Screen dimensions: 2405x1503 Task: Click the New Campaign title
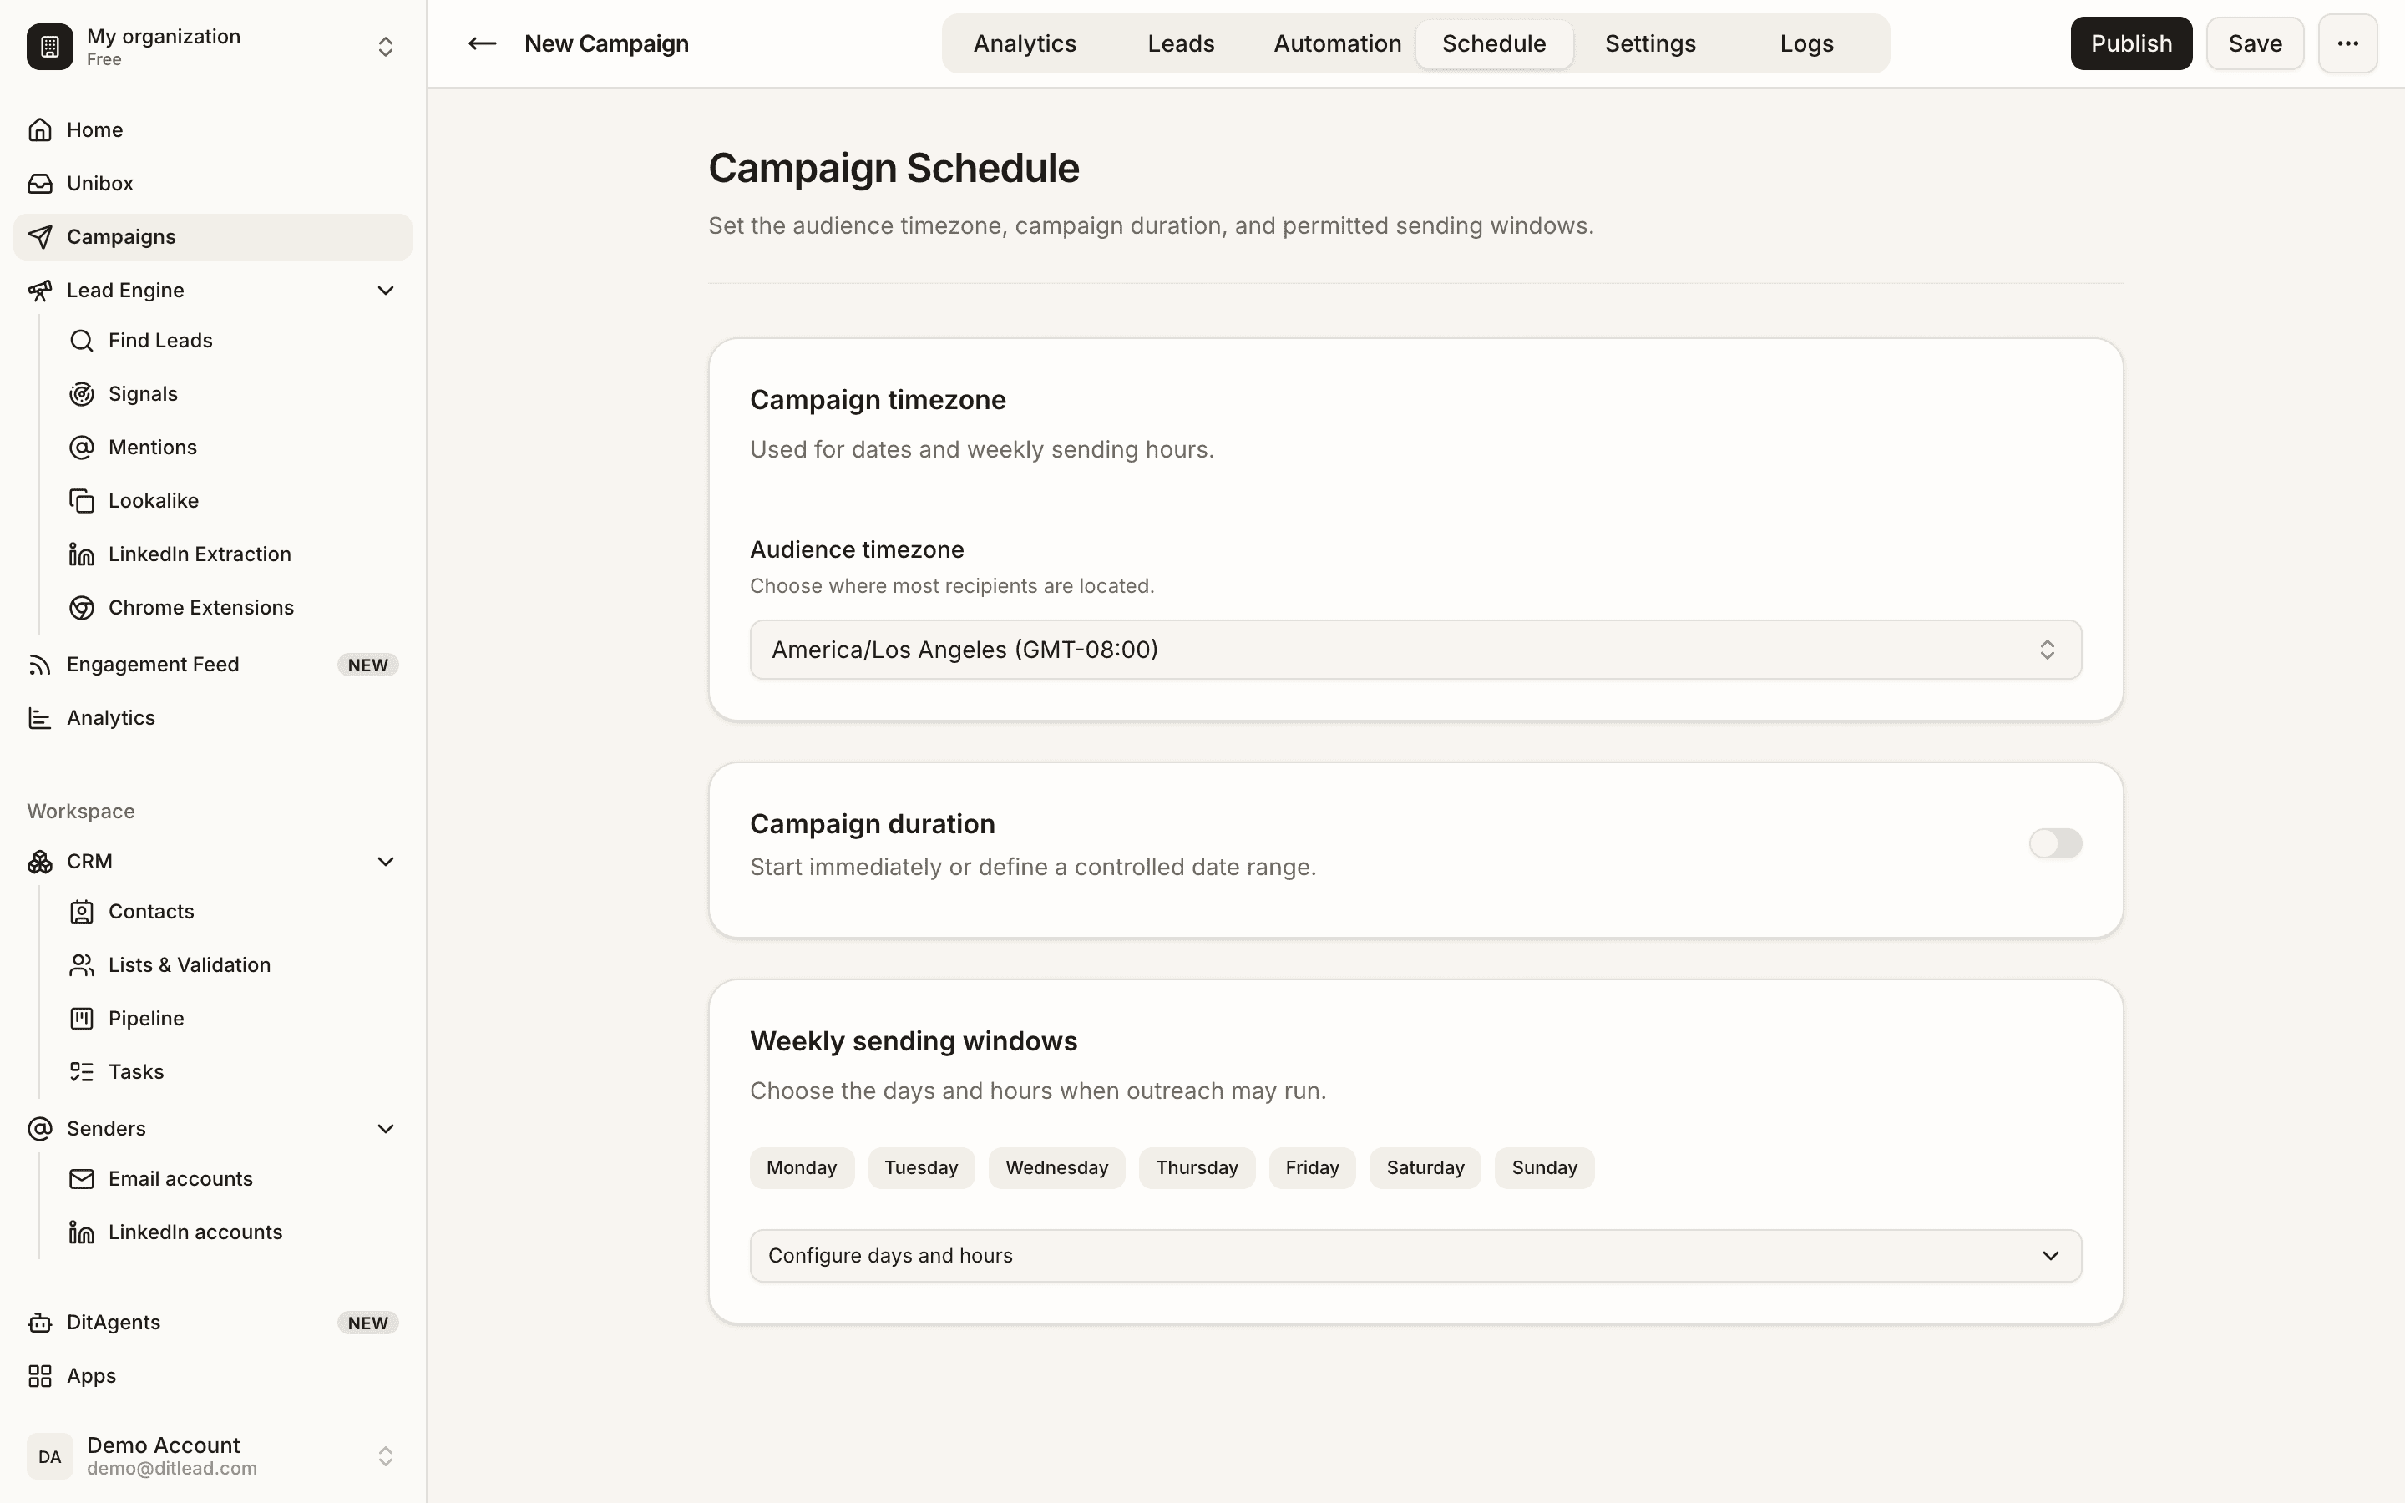[x=606, y=43]
